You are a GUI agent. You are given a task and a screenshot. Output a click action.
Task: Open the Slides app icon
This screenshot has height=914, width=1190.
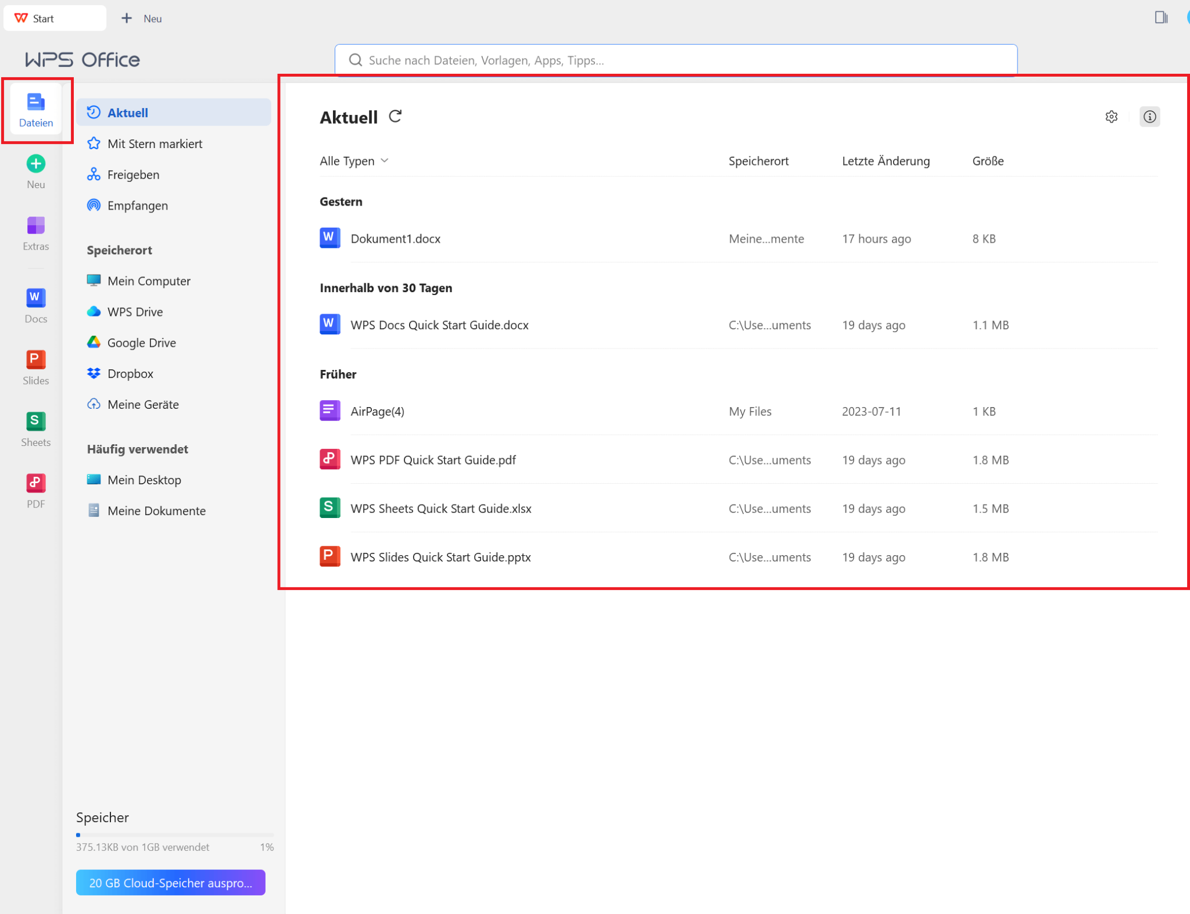[35, 360]
